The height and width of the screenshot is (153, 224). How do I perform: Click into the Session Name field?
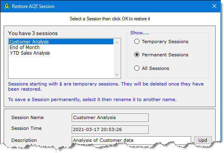(110, 117)
